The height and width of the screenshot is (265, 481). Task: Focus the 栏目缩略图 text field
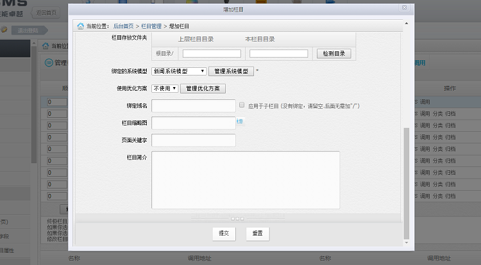(194, 123)
